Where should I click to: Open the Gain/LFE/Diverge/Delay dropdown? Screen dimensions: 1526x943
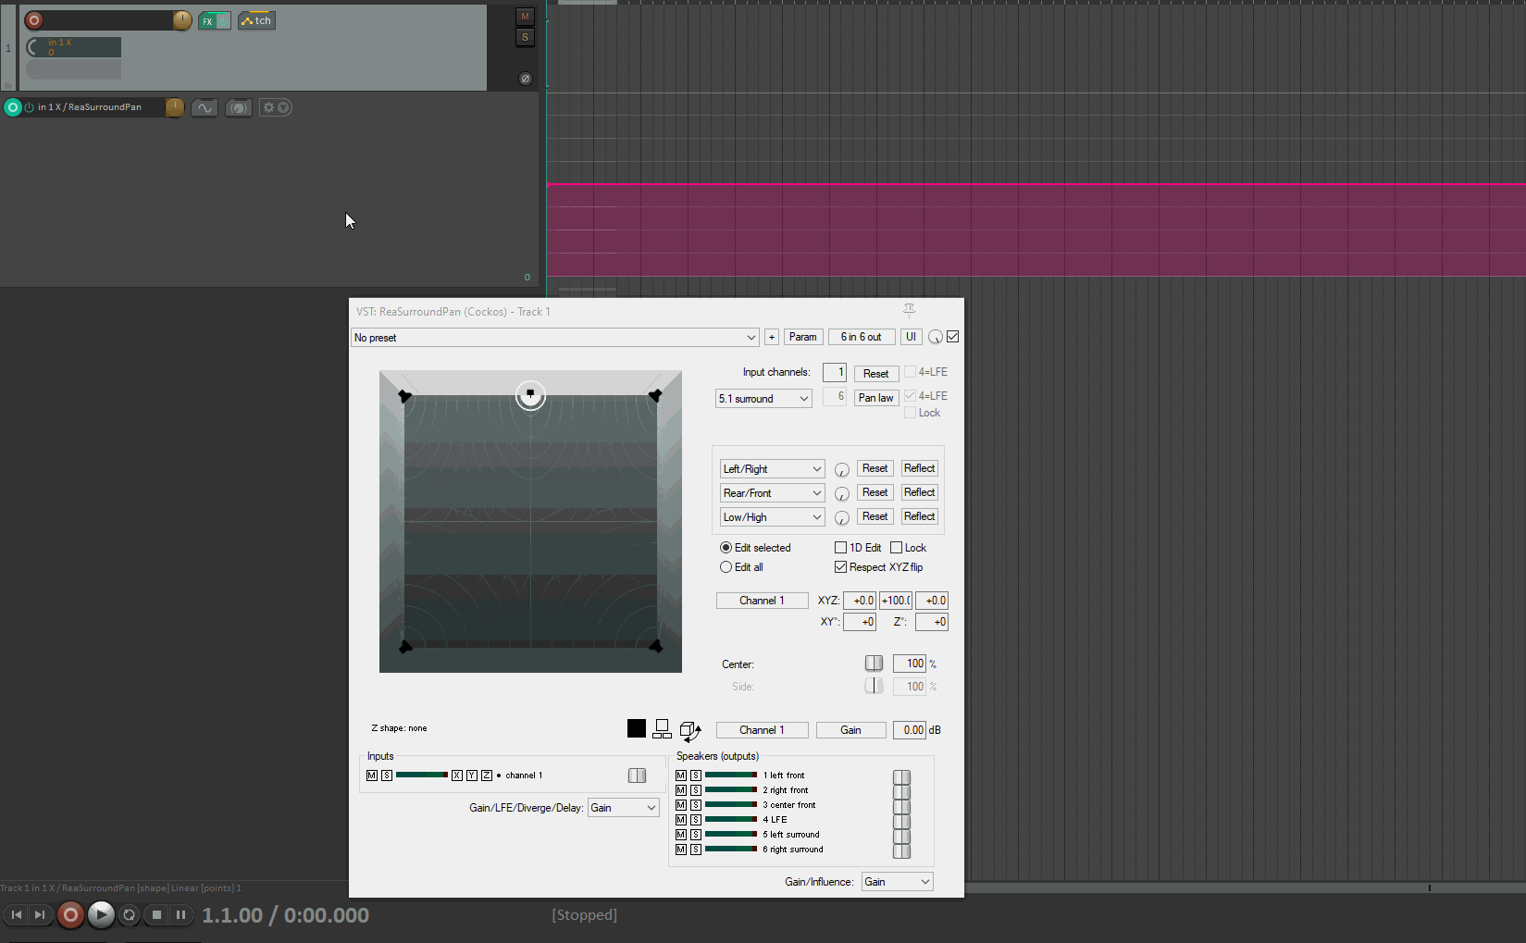click(x=623, y=808)
